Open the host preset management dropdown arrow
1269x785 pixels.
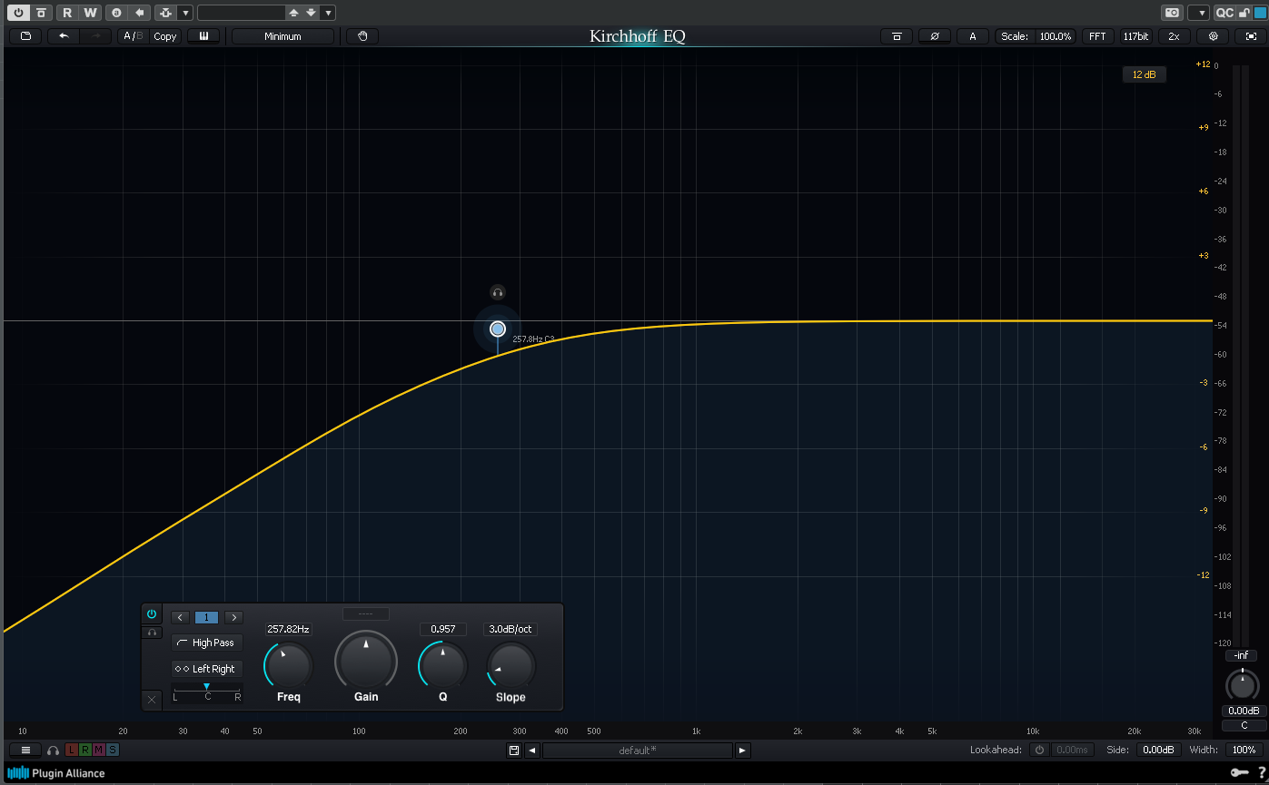(328, 13)
